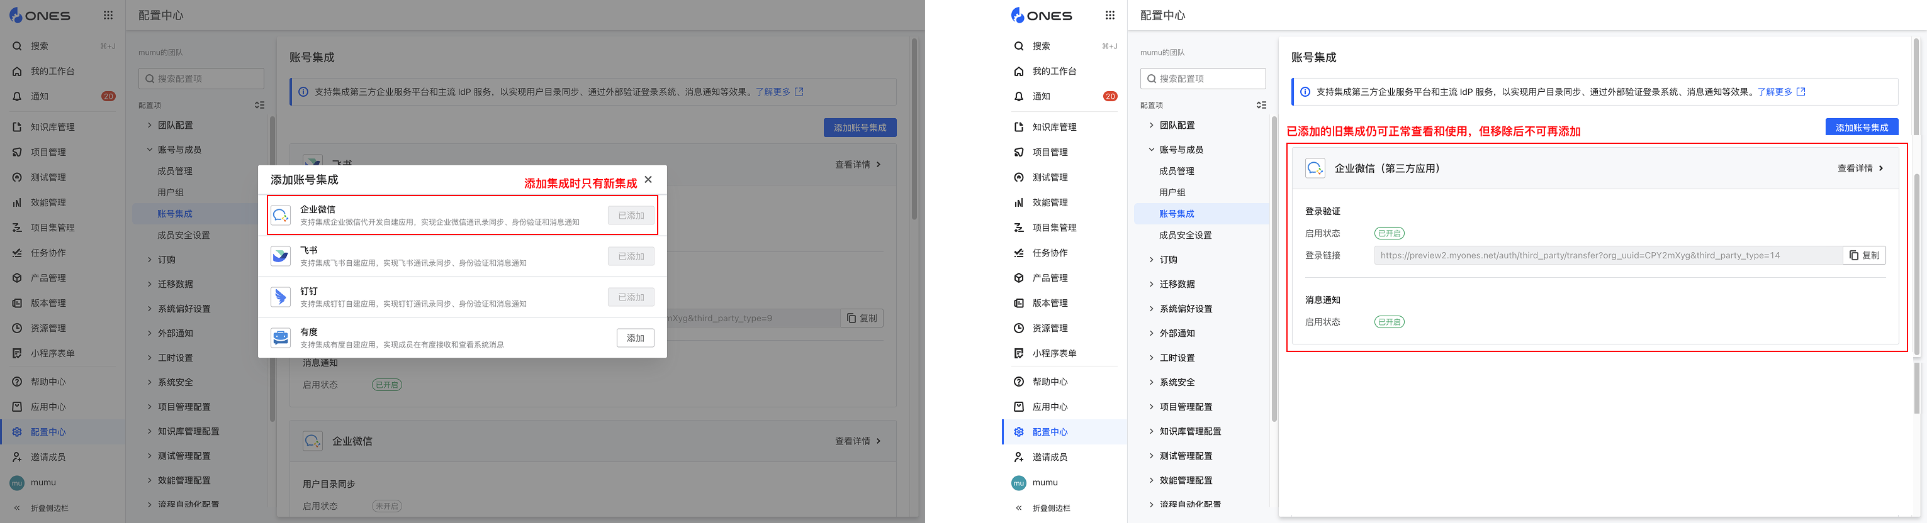Open 邀请成员 icon in the right screenshot sidebar
This screenshot has width=1927, height=523.
tap(1018, 457)
